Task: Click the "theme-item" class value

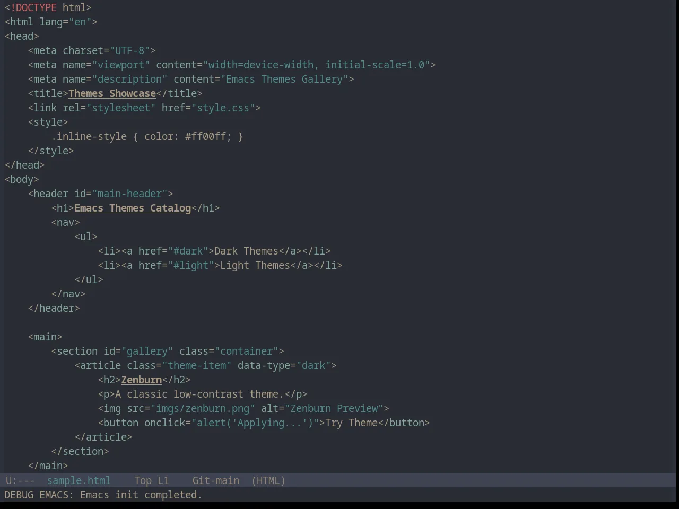Action: tap(197, 365)
